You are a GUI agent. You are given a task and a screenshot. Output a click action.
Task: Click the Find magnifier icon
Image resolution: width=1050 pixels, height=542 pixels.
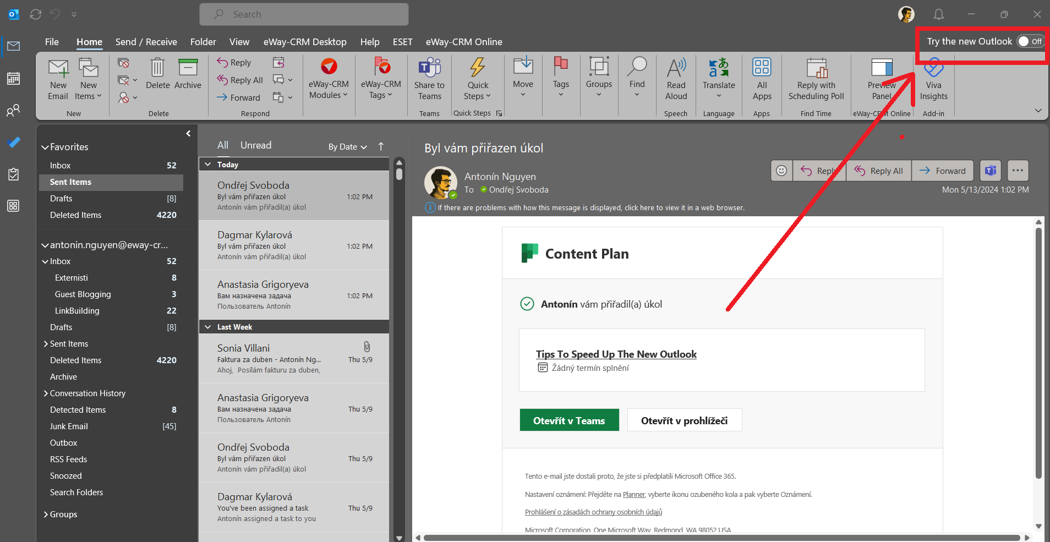point(637,66)
